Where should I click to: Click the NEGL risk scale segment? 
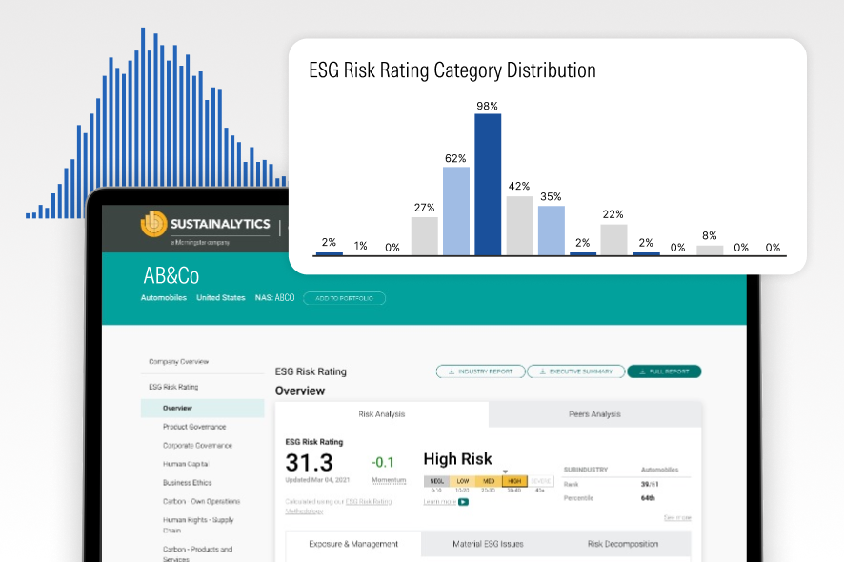[436, 481]
